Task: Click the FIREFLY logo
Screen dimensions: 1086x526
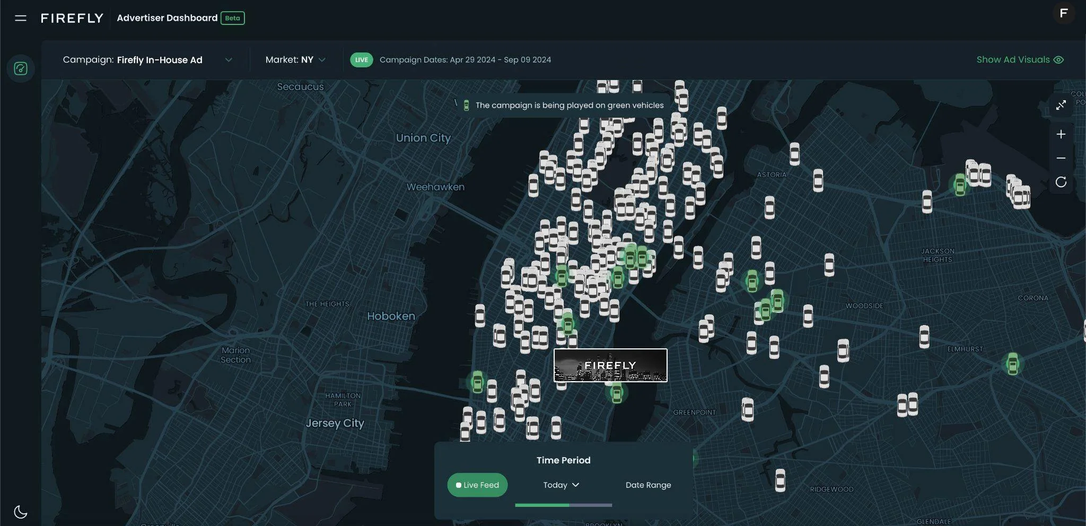Action: (x=73, y=17)
